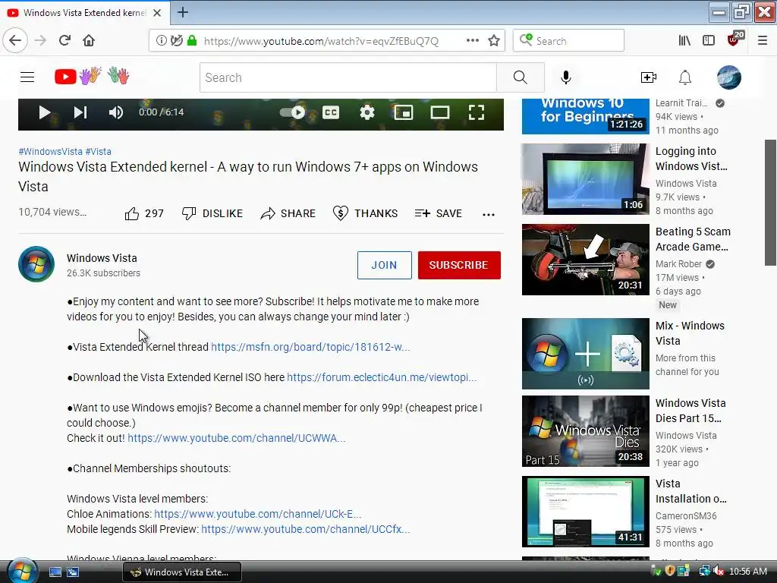Open YouTube hamburger guide menu
This screenshot has height=583, width=777.
[27, 77]
